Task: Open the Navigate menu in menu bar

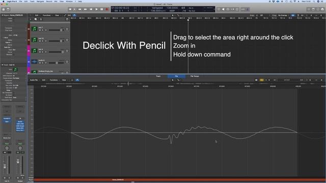Action: 40,1
